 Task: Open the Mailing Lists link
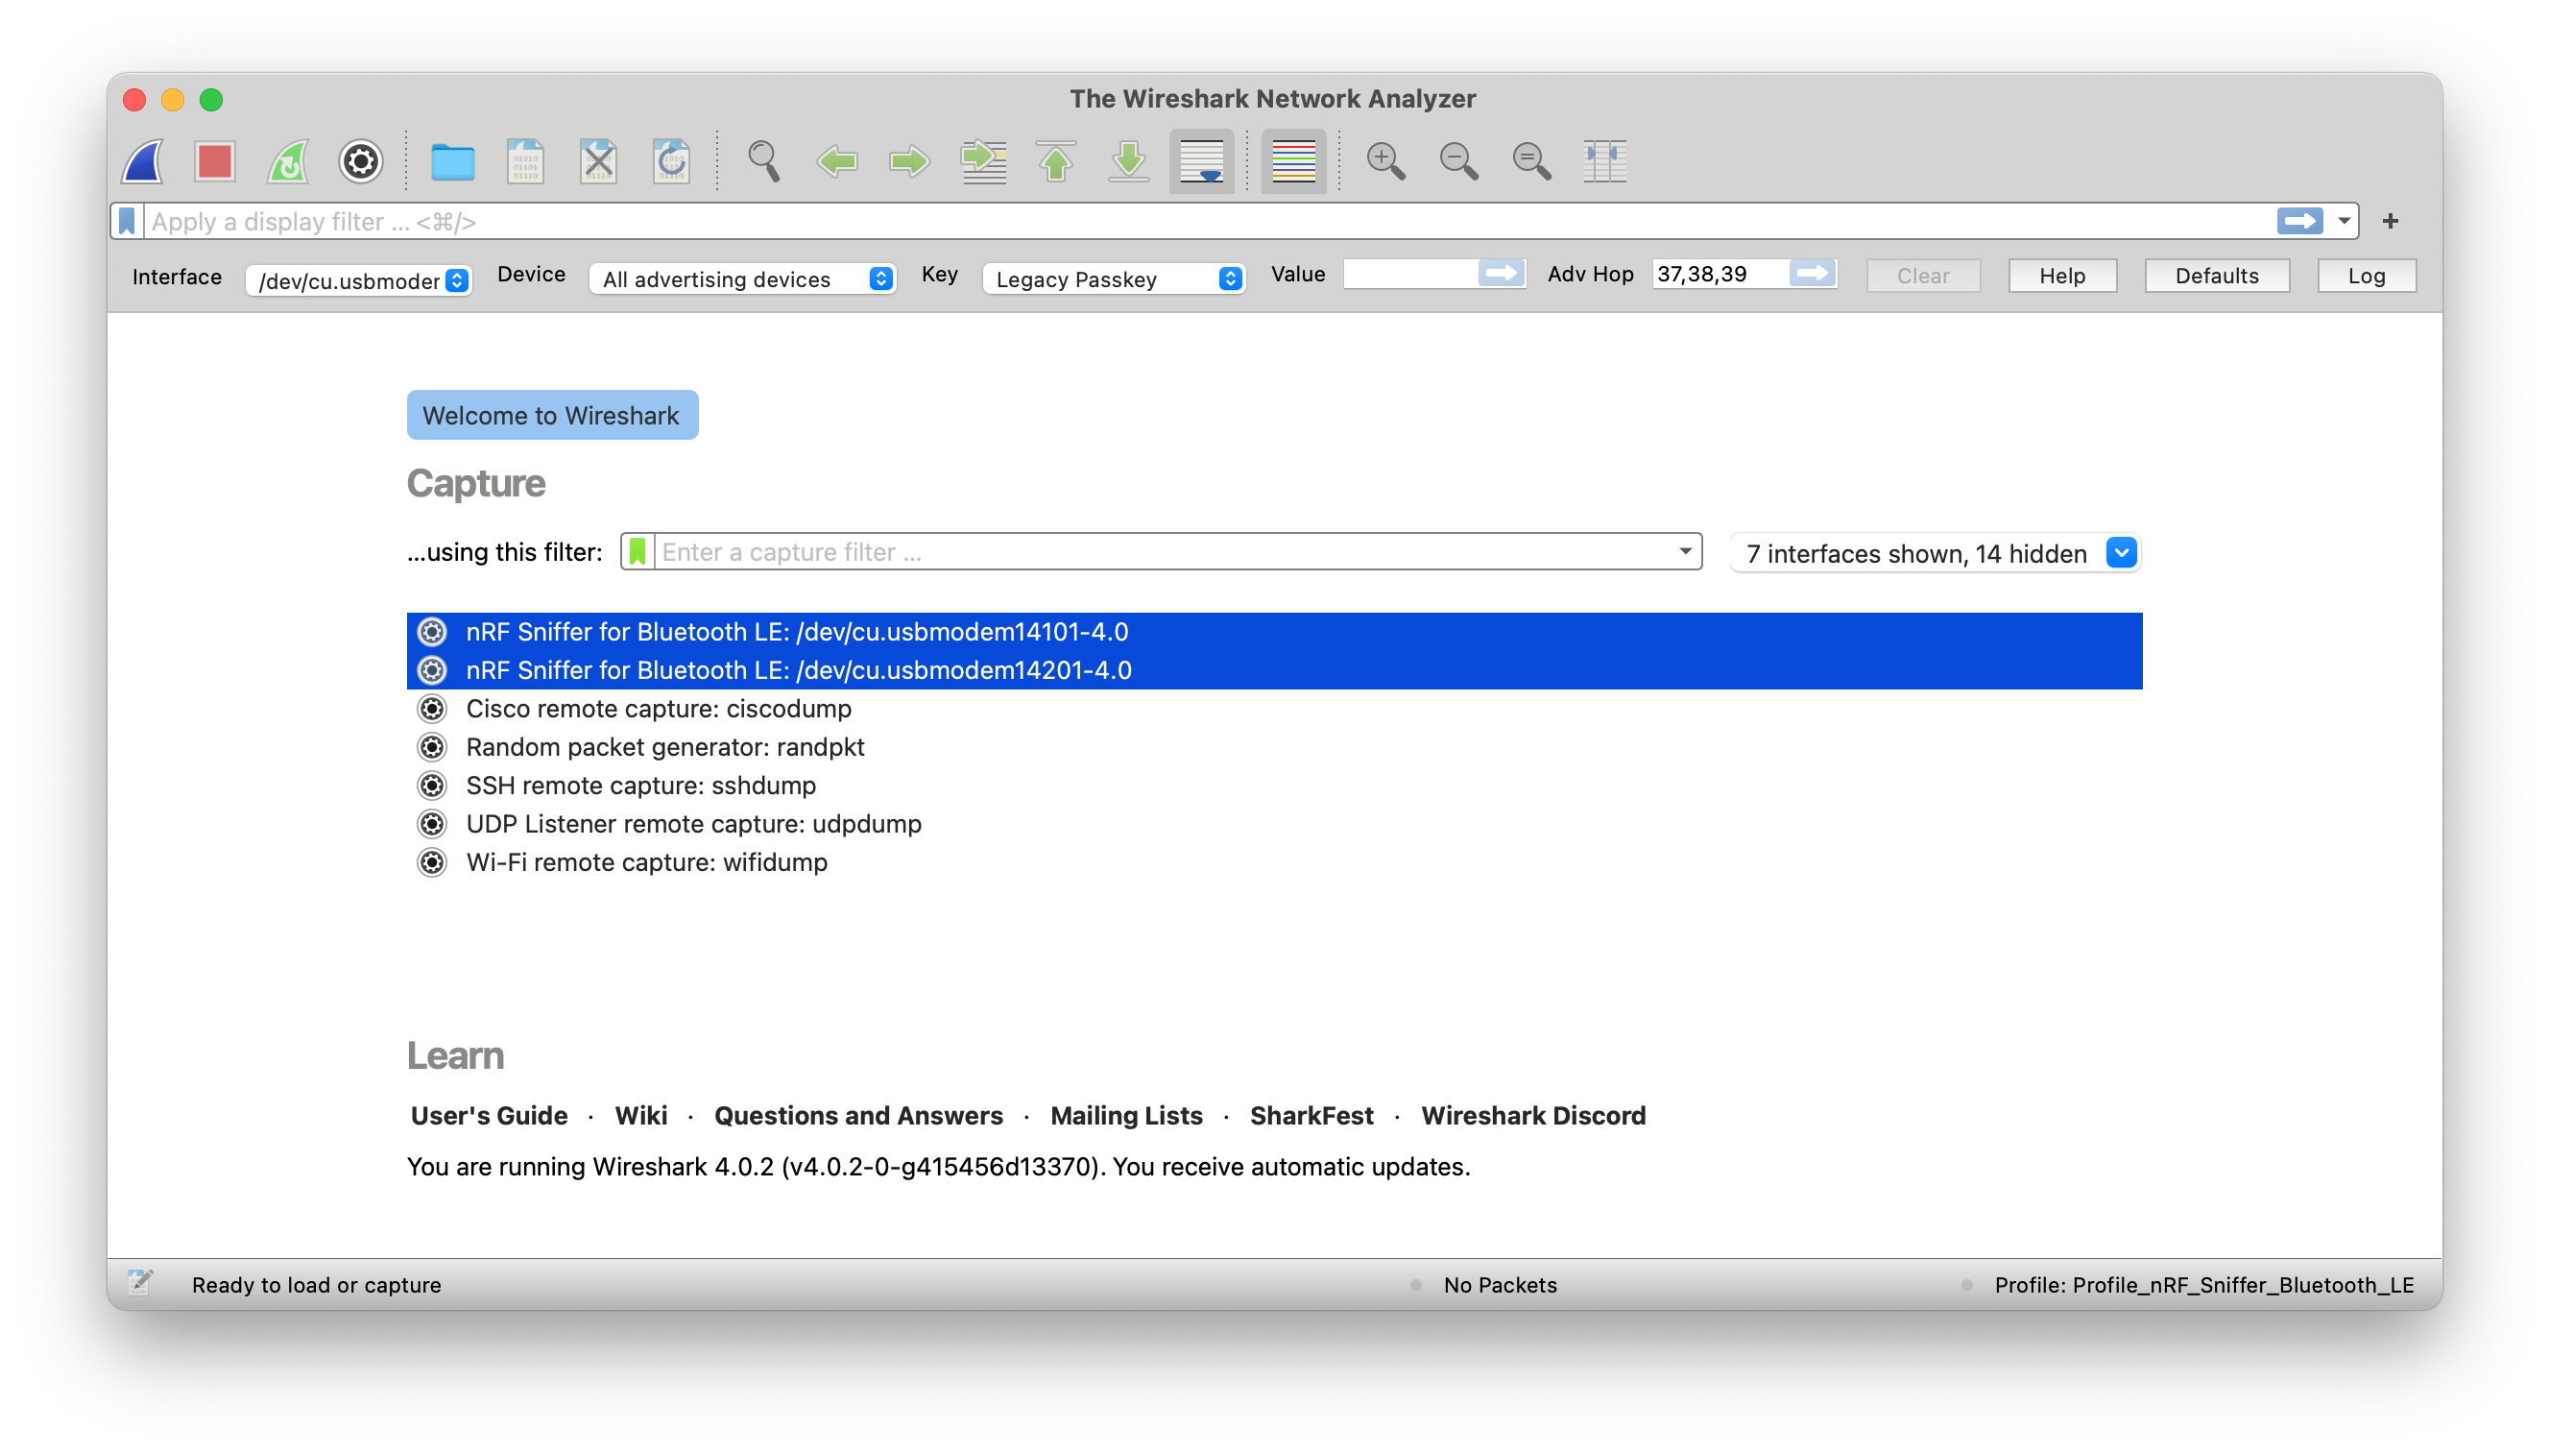pos(1126,1115)
